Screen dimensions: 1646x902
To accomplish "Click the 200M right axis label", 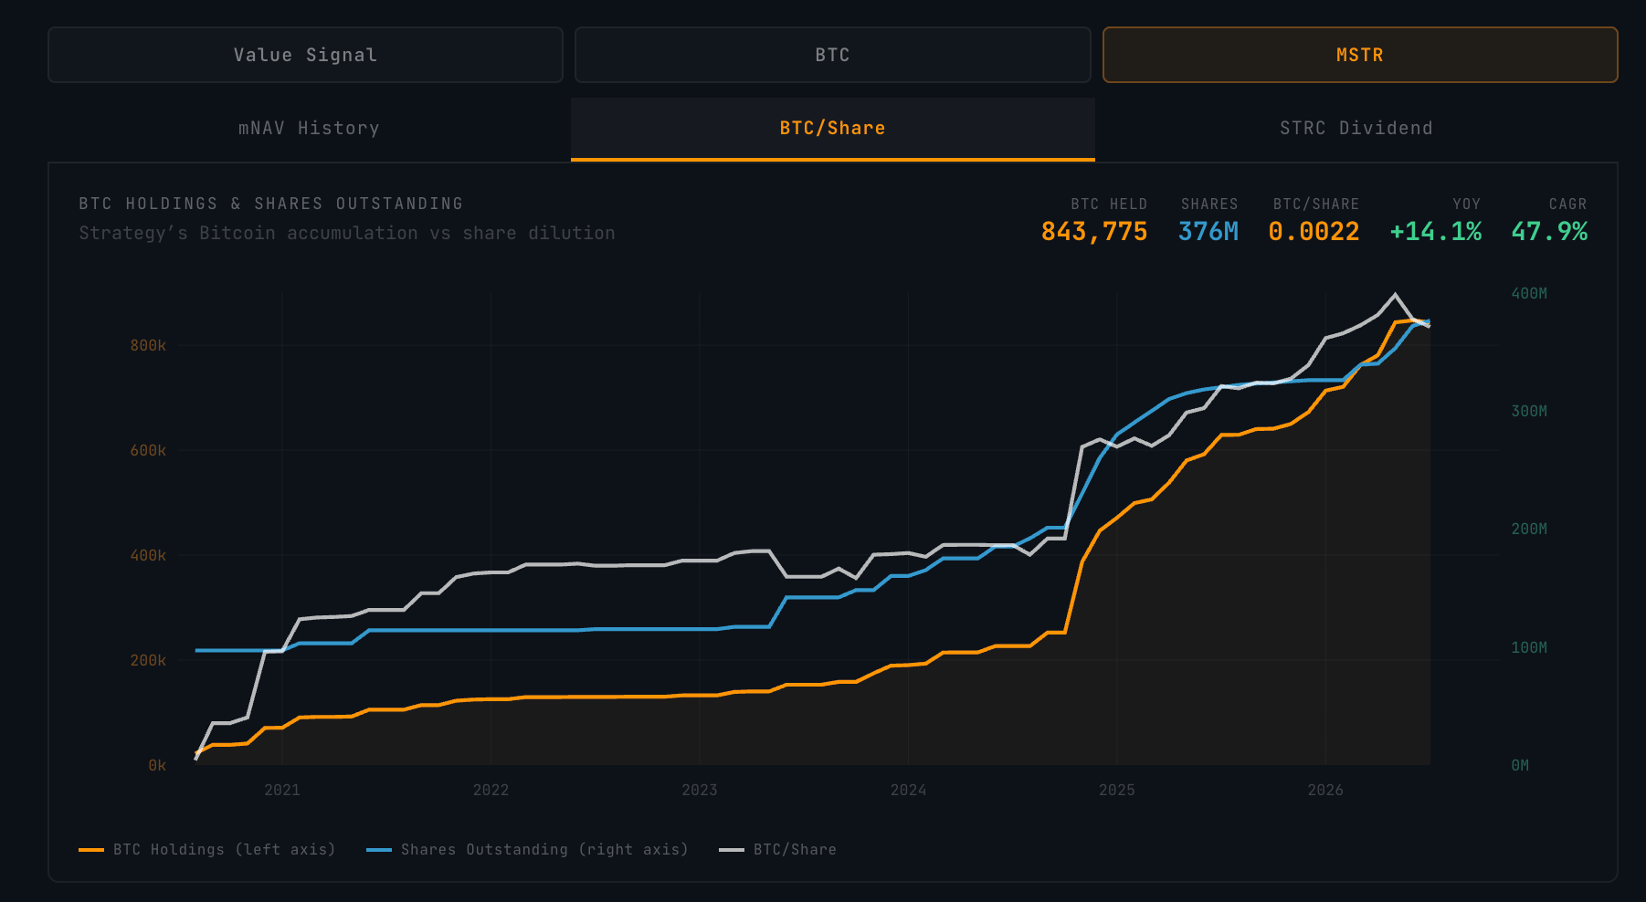I will point(1529,529).
